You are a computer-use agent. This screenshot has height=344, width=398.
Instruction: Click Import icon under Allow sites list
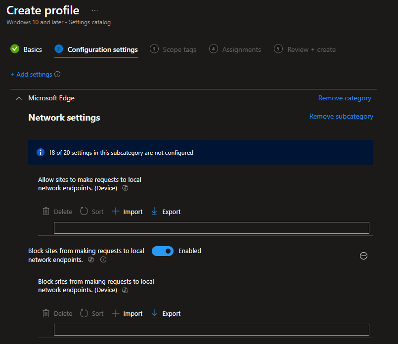[x=116, y=212]
